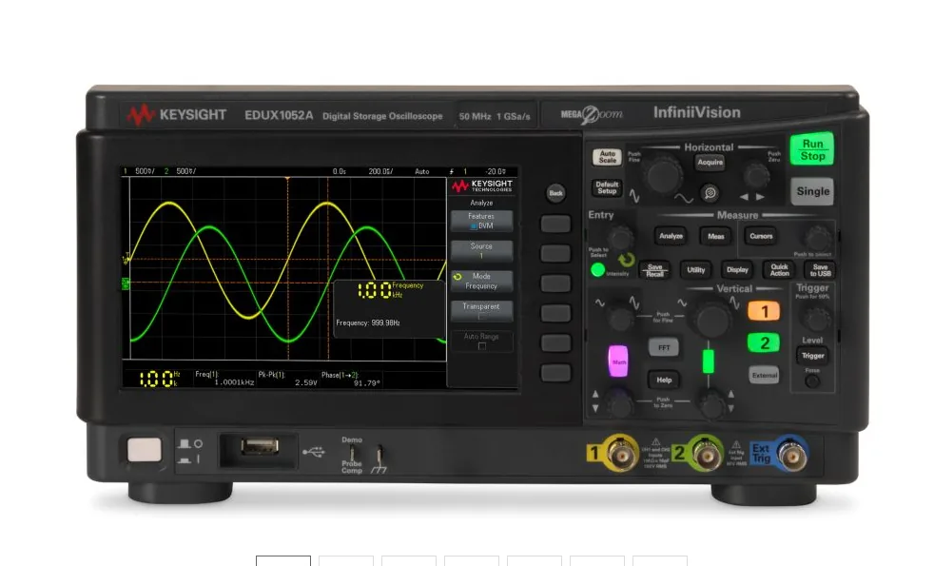Open the Analyze menu key

point(671,236)
